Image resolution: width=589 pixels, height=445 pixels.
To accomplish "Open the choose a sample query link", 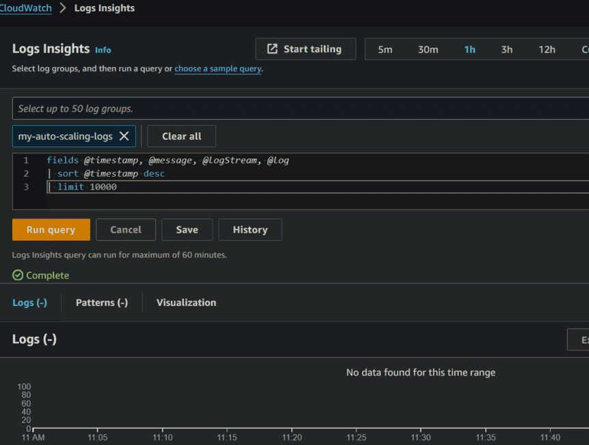I will tap(218, 68).
